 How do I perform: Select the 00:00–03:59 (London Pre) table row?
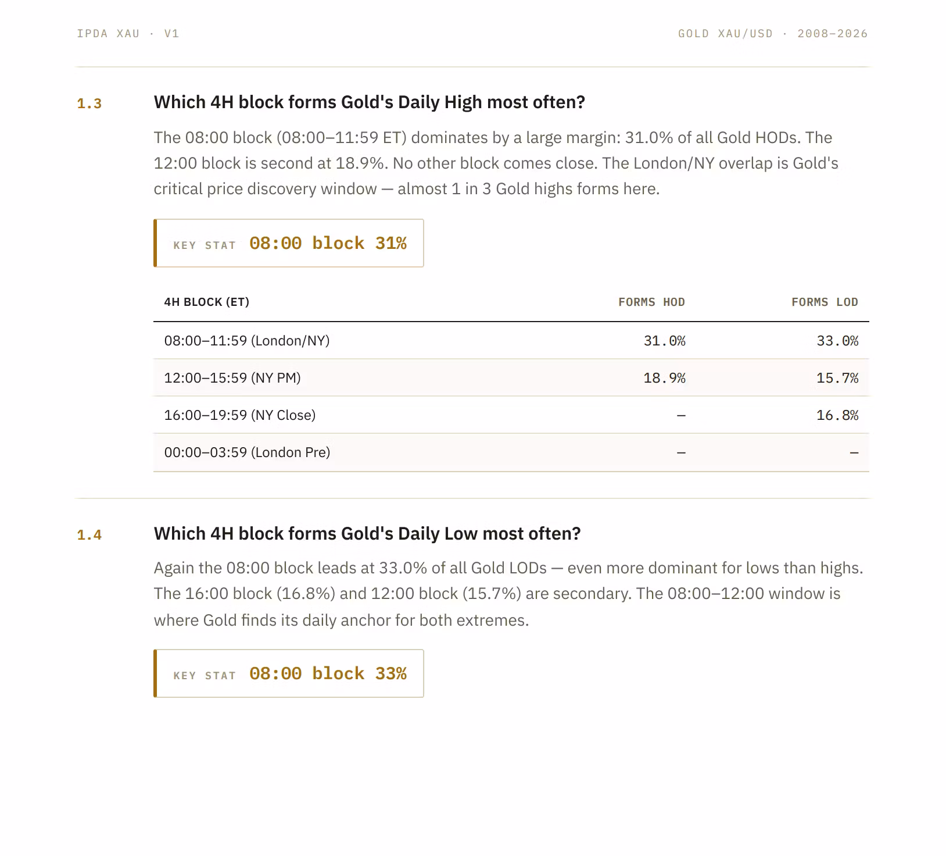click(511, 452)
